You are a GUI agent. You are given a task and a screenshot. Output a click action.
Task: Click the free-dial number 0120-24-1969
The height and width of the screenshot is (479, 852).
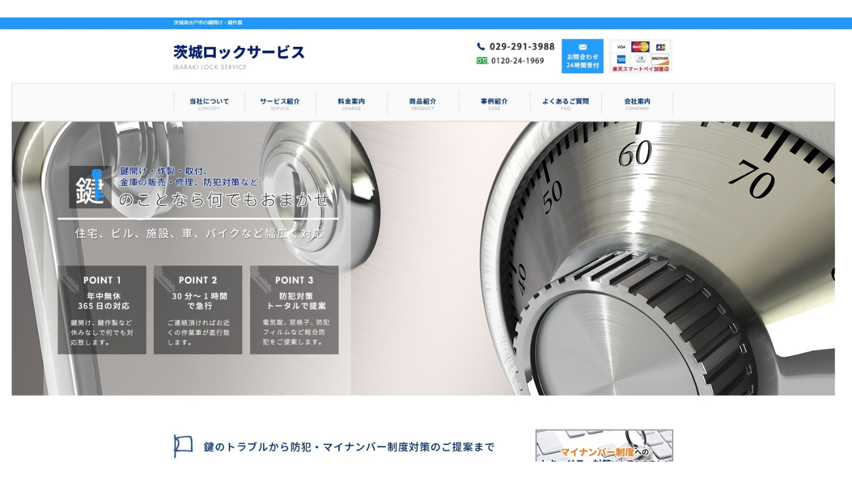(518, 60)
